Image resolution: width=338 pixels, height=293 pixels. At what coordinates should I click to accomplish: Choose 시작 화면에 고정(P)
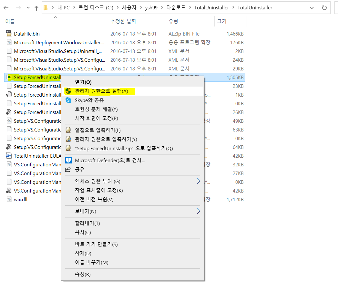pyautogui.click(x=96, y=118)
